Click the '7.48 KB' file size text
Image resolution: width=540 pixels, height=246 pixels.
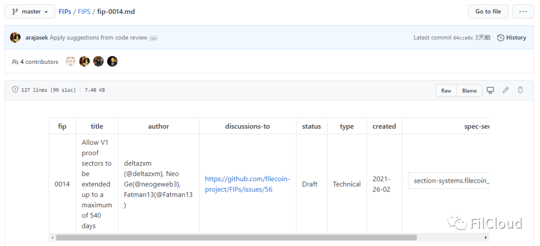coord(94,90)
